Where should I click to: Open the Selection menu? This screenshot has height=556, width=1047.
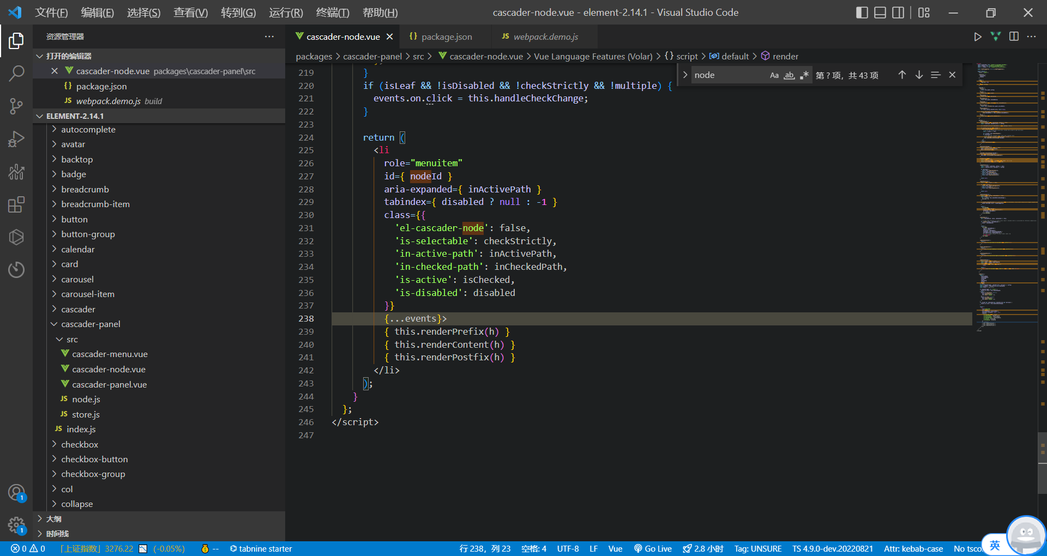click(x=143, y=13)
